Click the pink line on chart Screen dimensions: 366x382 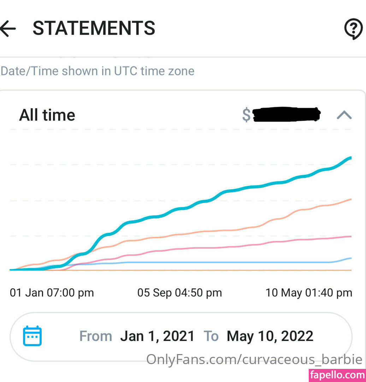tap(219, 248)
